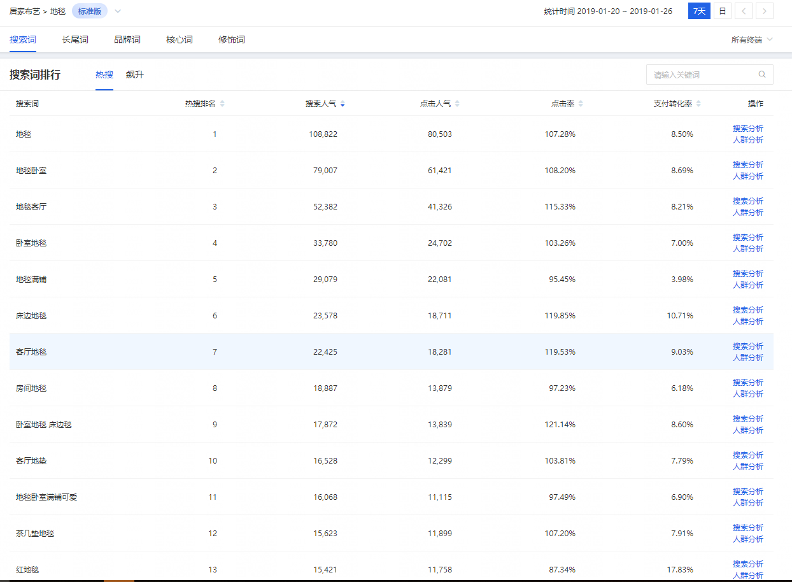This screenshot has width=792, height=582.
Task: Open 搜索分析 for 茶几垫地毯
Action: coord(748,527)
